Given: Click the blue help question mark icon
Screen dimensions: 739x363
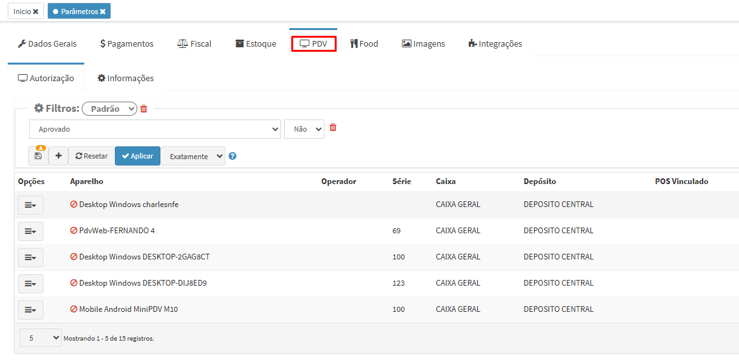Looking at the screenshot, I should tap(232, 156).
